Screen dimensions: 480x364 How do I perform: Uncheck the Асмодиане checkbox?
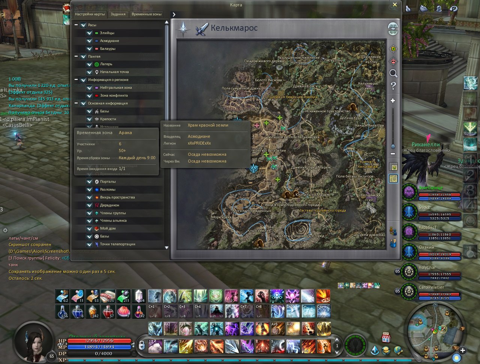(x=89, y=41)
